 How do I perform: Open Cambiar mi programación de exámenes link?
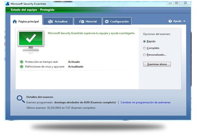146,102
